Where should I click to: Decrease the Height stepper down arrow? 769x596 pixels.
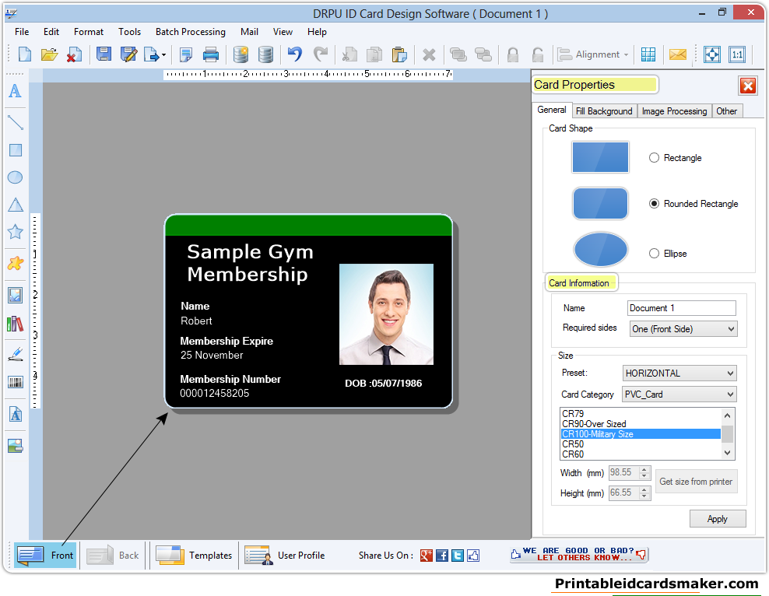click(644, 496)
